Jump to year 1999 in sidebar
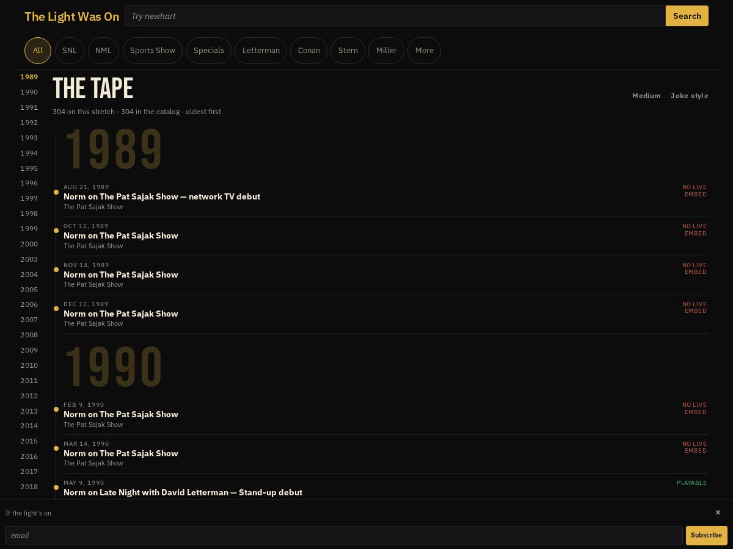The image size is (733, 549). 29,229
